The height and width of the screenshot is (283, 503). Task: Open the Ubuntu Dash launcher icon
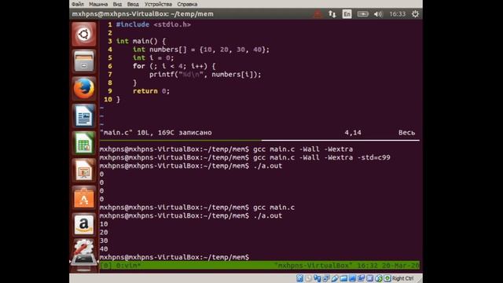[x=84, y=34]
